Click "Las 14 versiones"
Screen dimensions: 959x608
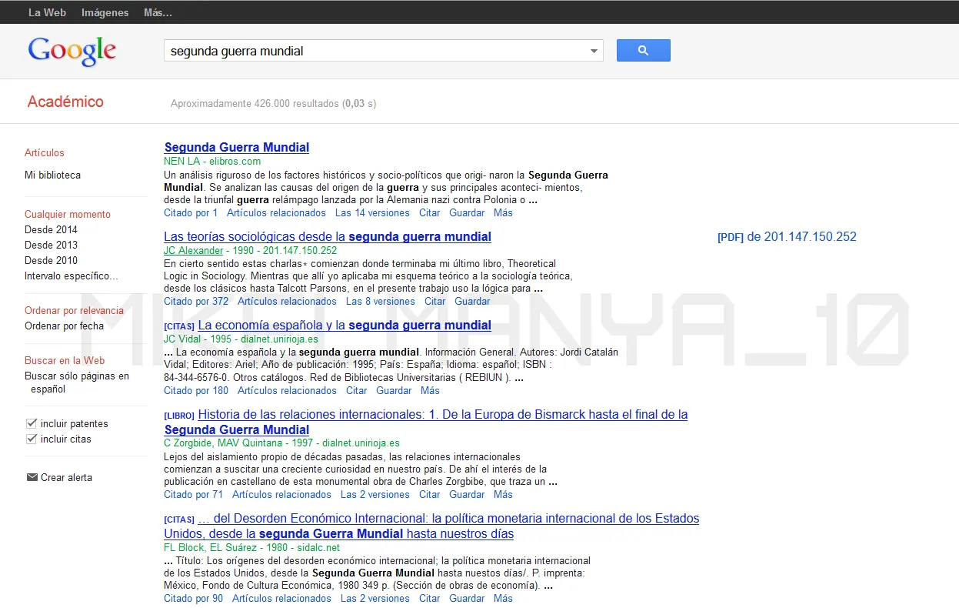(x=372, y=212)
